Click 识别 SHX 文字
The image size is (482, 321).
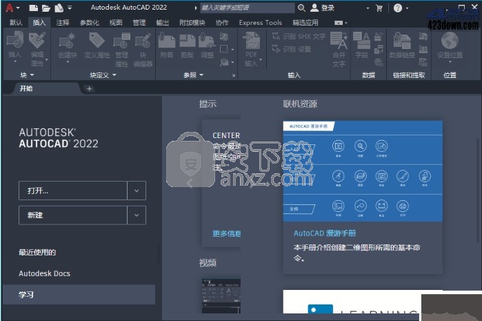[x=299, y=37]
